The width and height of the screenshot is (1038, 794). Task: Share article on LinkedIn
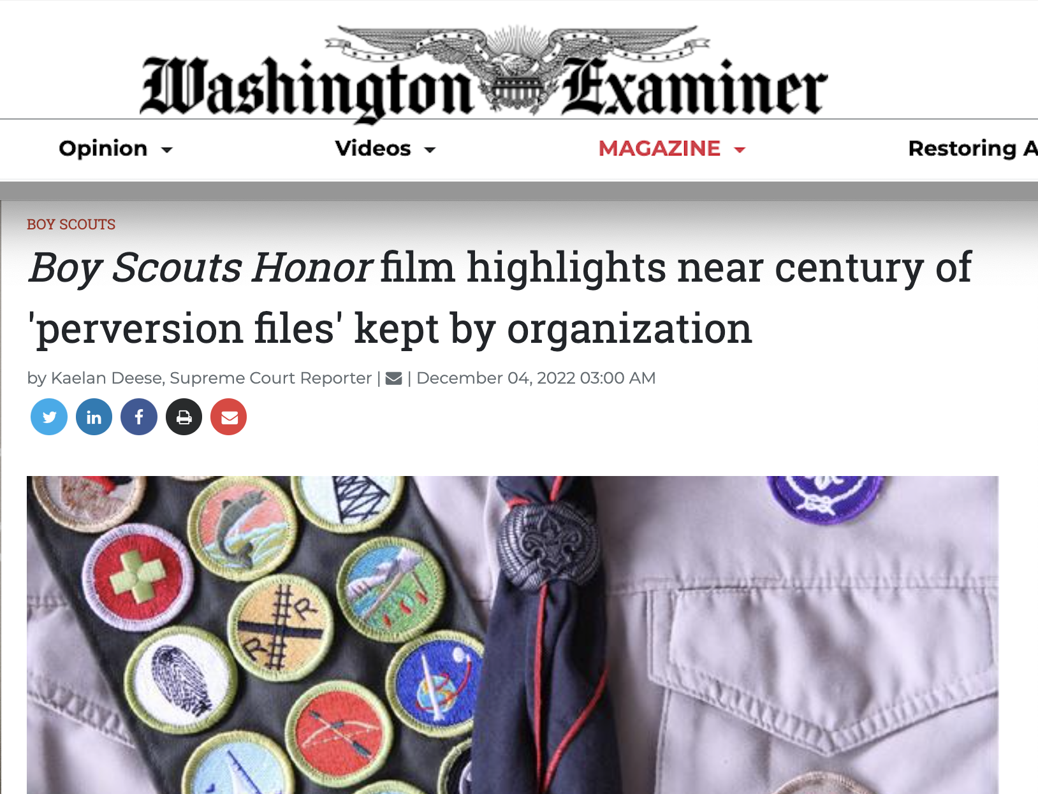click(94, 417)
